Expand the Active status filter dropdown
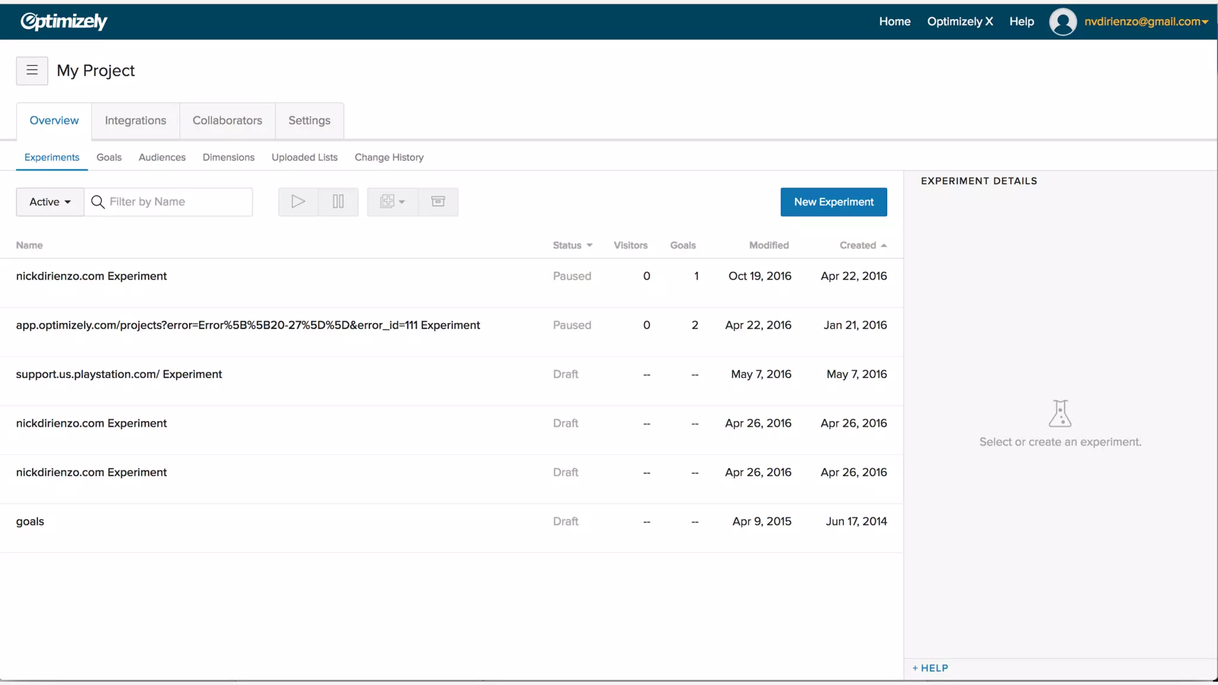This screenshot has width=1218, height=685. (x=50, y=202)
